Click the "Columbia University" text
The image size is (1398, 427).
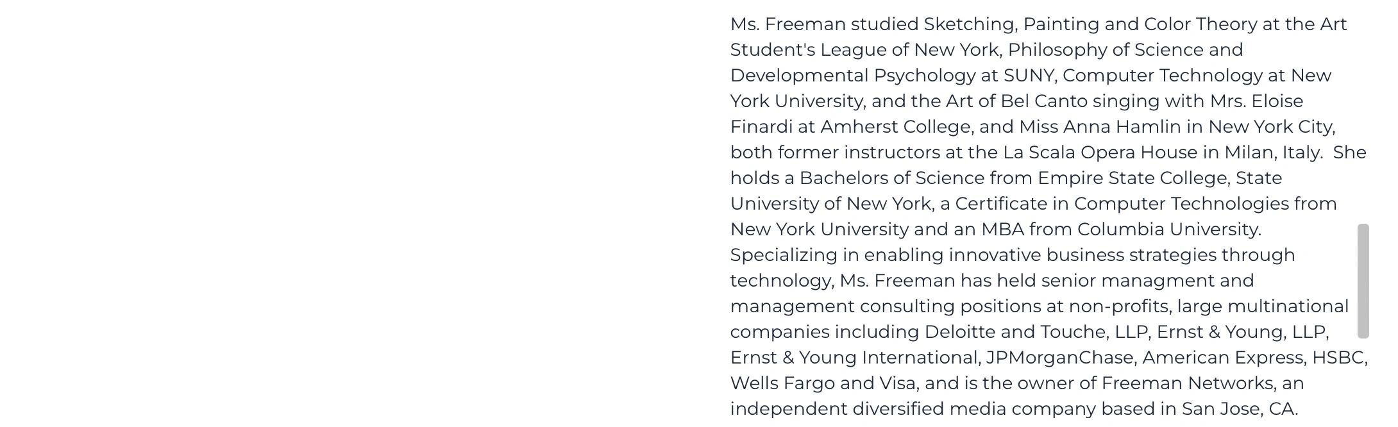1168,230
